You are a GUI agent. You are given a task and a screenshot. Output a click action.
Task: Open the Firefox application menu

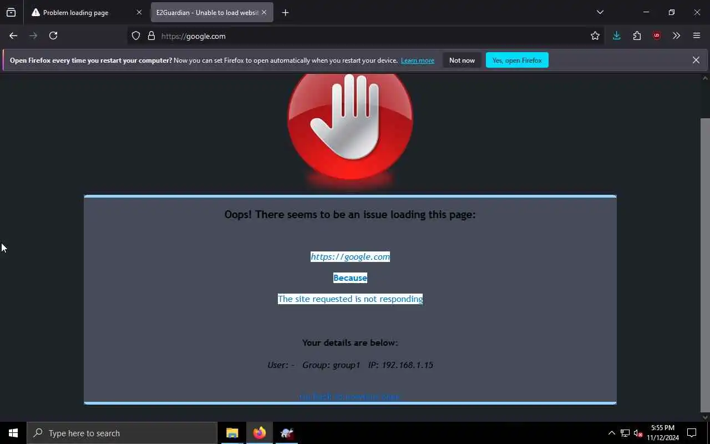click(x=697, y=36)
